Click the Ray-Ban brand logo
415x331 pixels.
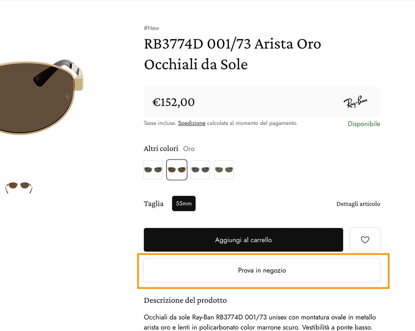[355, 102]
